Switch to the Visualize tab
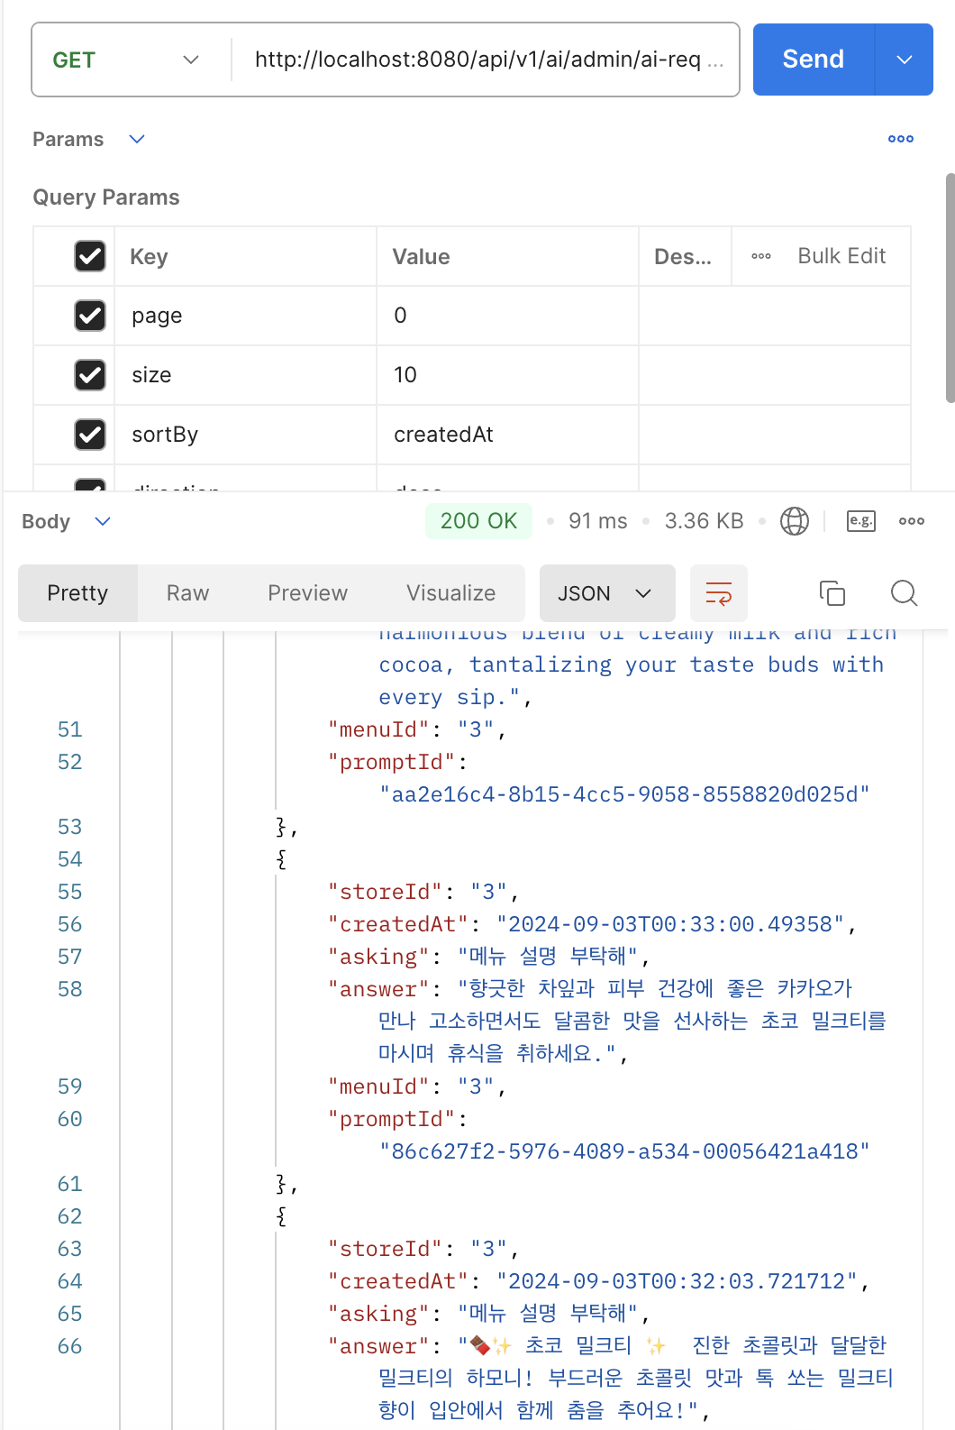This screenshot has height=1430, width=955. (450, 593)
